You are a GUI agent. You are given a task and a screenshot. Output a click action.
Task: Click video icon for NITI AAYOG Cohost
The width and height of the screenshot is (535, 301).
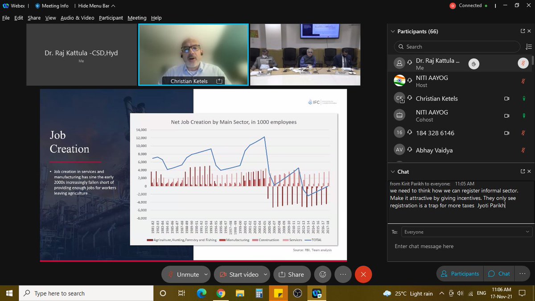506,115
